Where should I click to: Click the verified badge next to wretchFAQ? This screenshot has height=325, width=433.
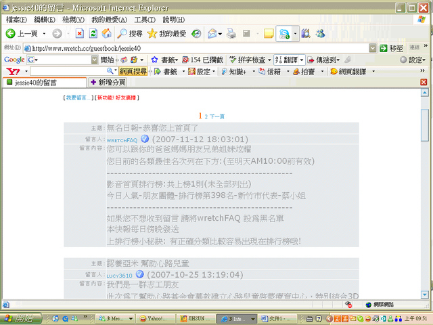[x=145, y=138]
